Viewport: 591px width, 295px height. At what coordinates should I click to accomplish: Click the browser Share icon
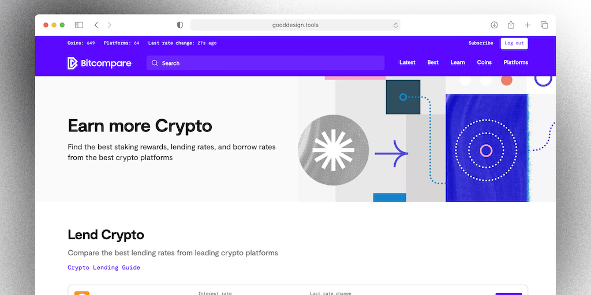(x=511, y=25)
